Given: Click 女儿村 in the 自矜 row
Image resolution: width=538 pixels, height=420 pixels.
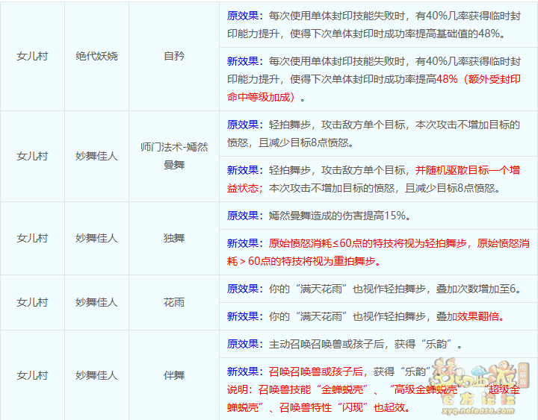Looking at the screenshot, I should [32, 56].
